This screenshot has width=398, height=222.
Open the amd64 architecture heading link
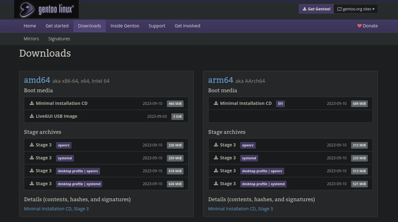pyautogui.click(x=37, y=80)
